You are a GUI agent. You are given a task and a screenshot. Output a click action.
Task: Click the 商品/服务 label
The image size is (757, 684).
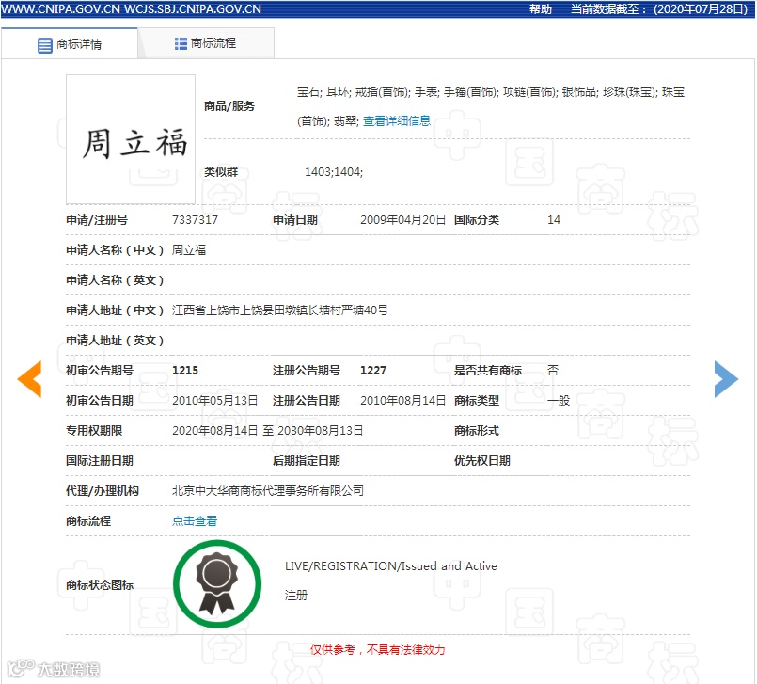(x=229, y=105)
